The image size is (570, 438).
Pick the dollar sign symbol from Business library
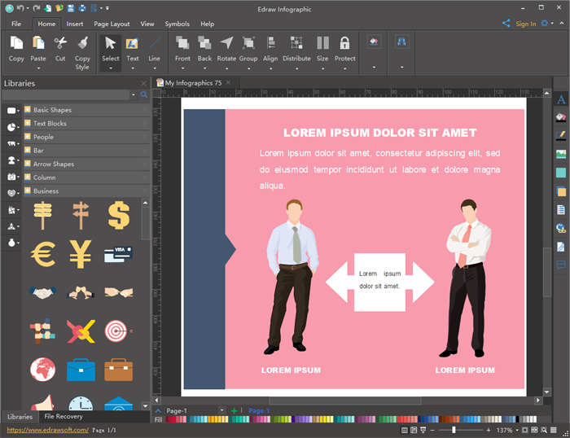click(119, 216)
